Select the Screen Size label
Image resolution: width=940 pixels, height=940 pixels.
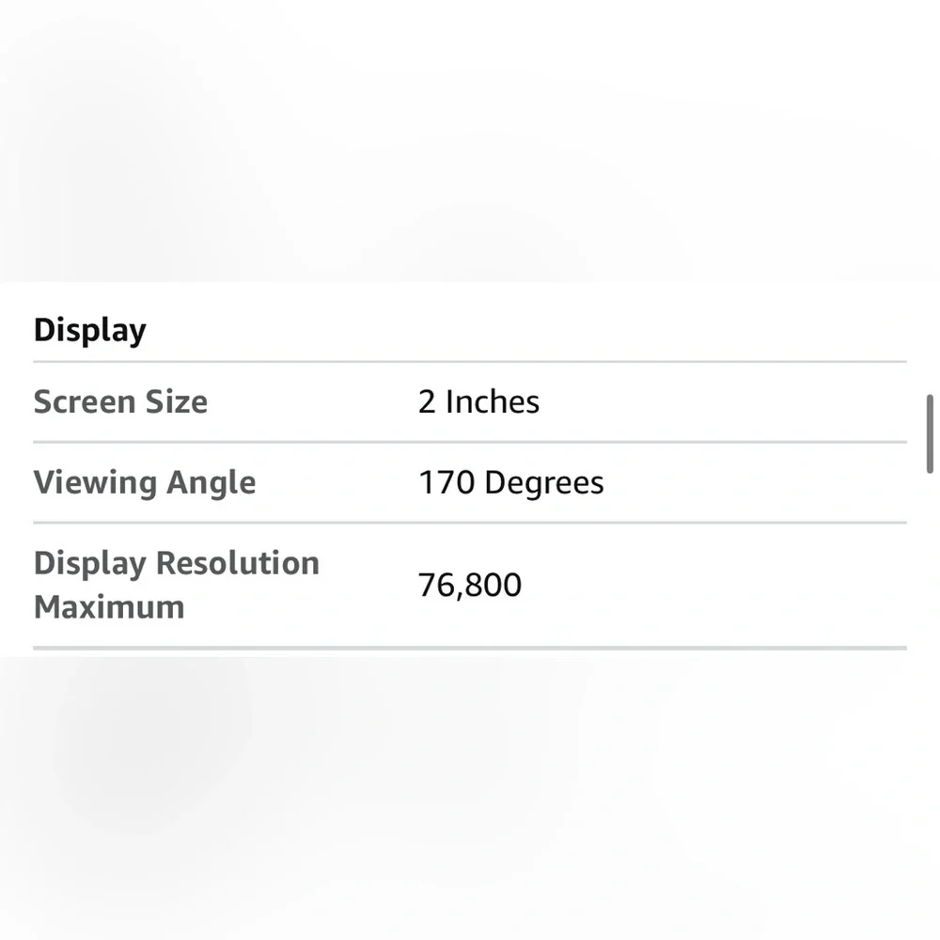[120, 401]
